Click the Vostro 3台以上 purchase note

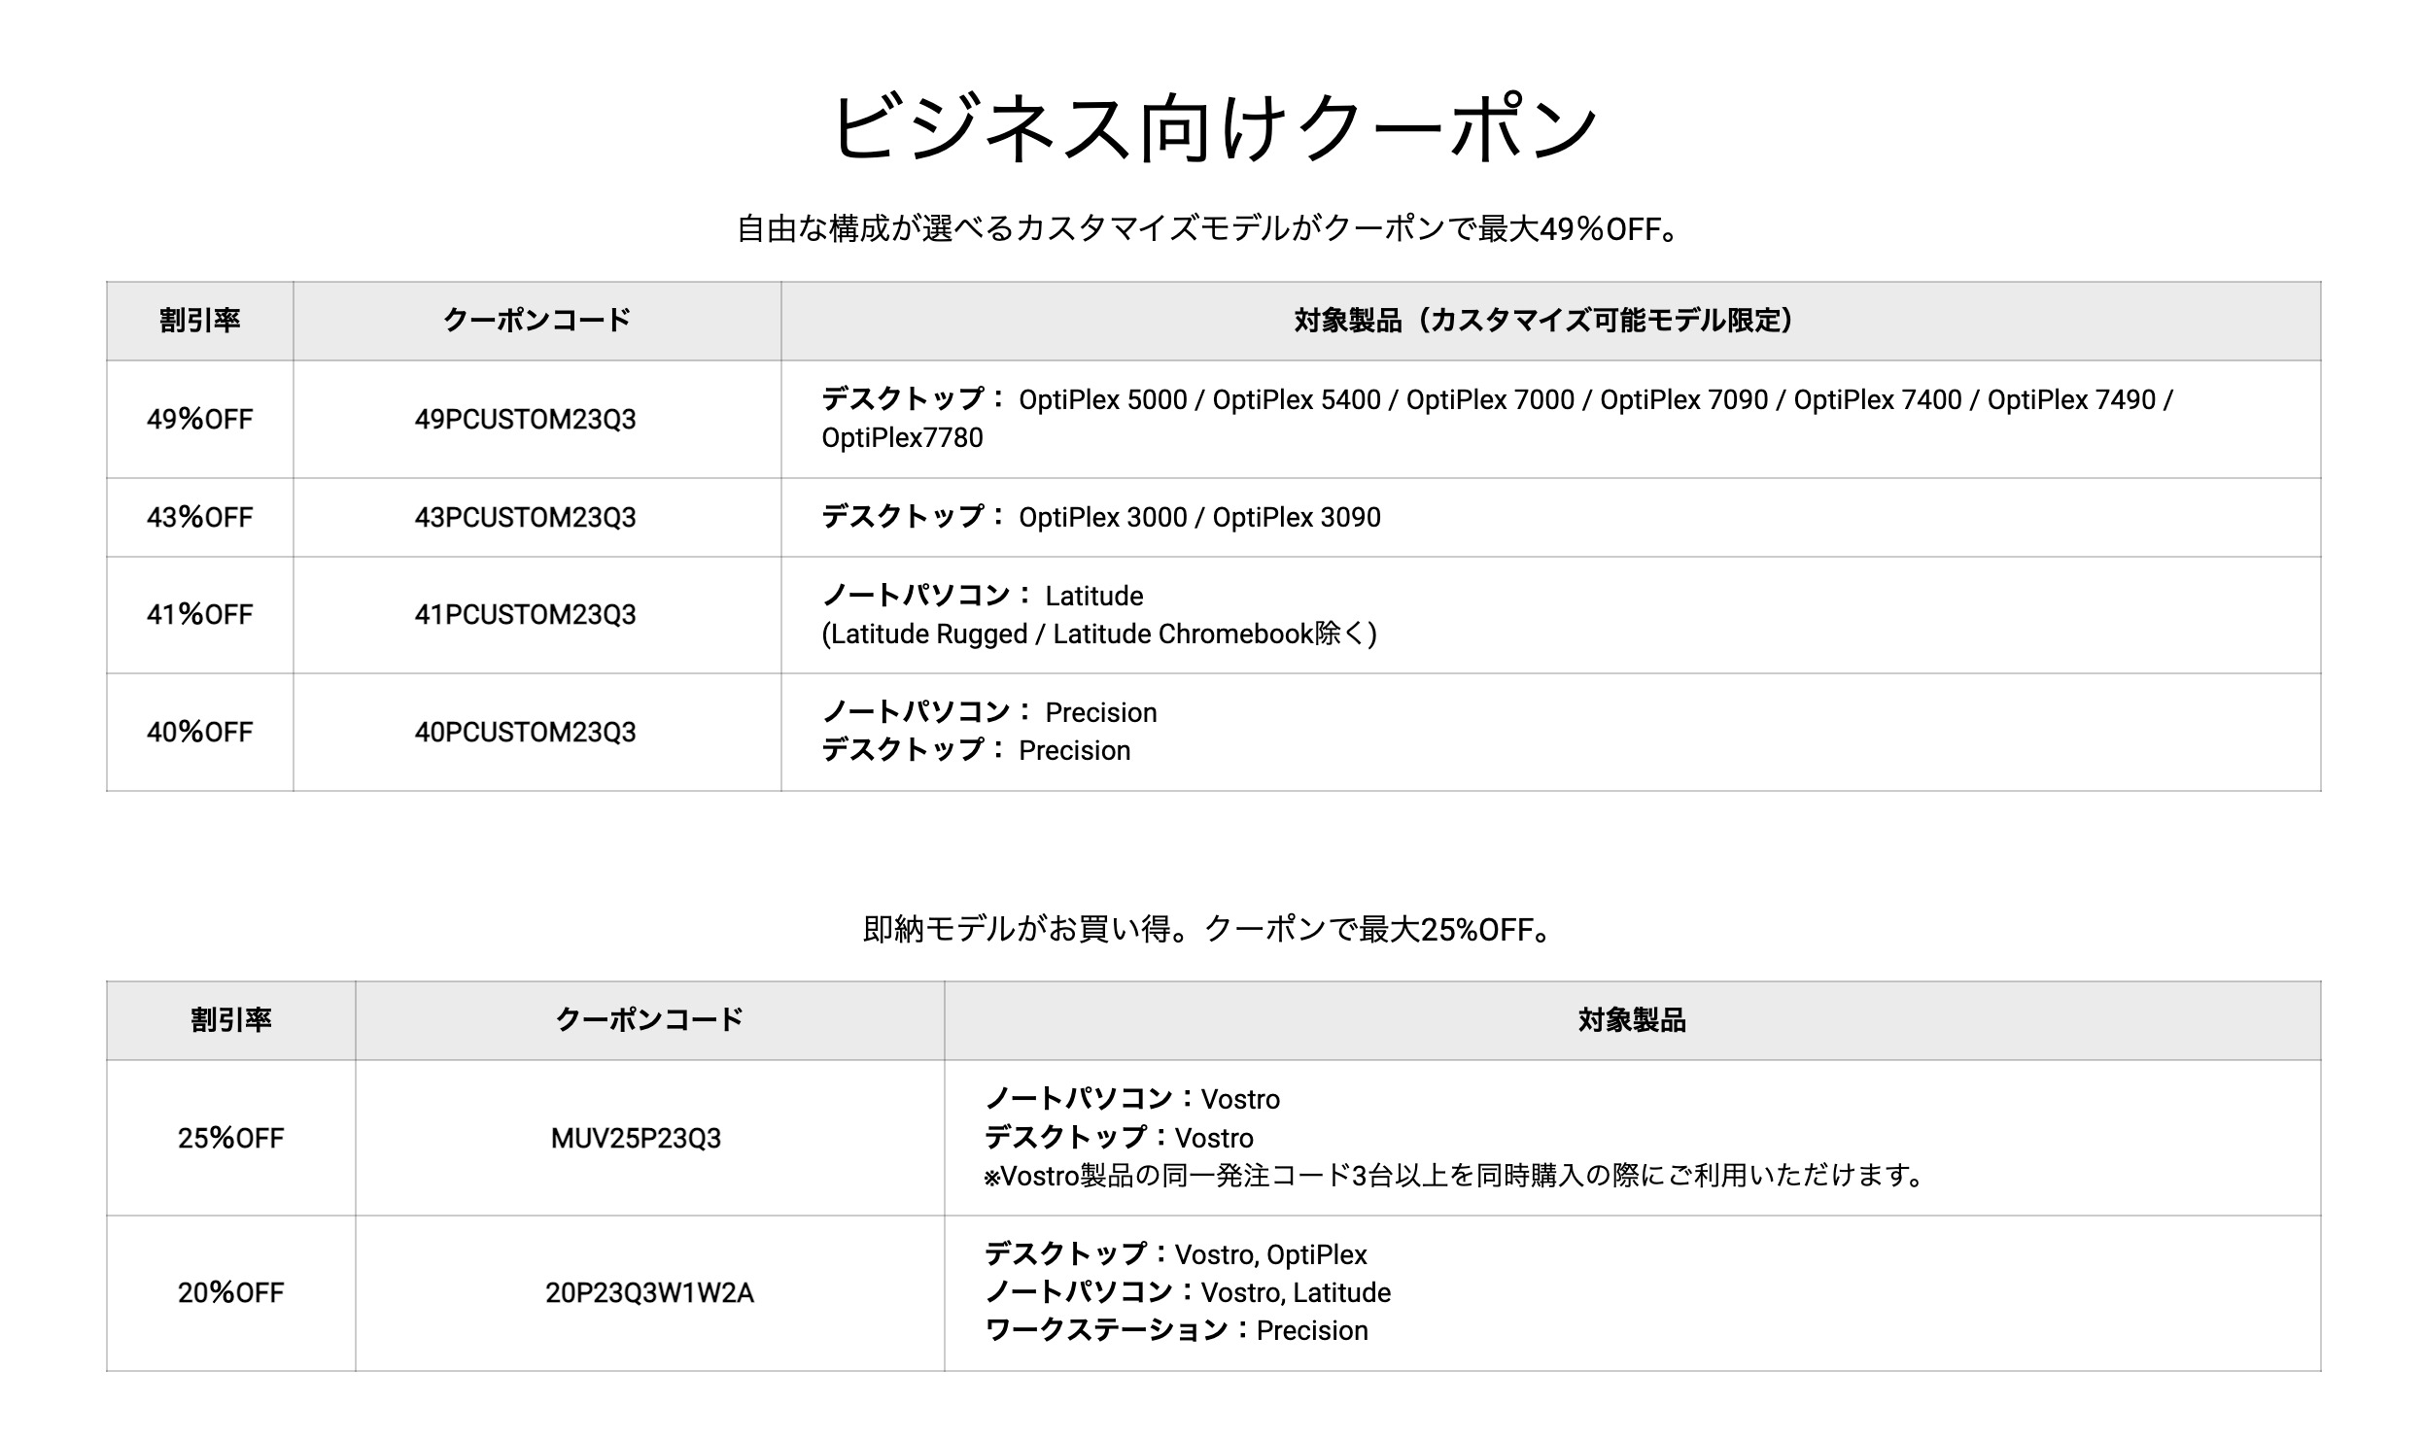tap(1455, 1176)
